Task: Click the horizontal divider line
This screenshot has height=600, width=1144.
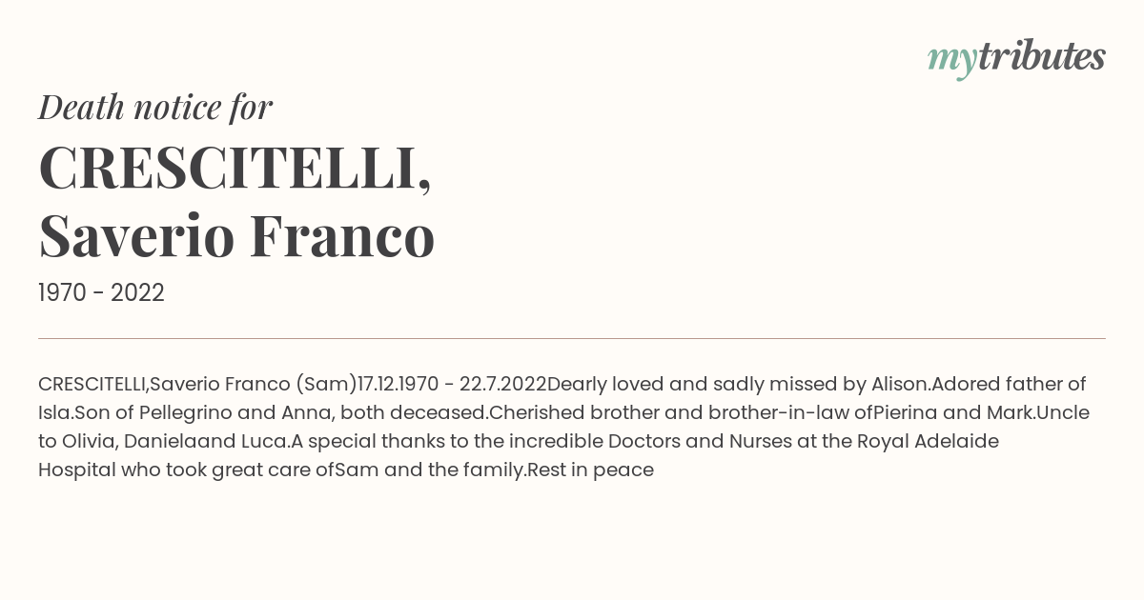Action: (x=572, y=338)
